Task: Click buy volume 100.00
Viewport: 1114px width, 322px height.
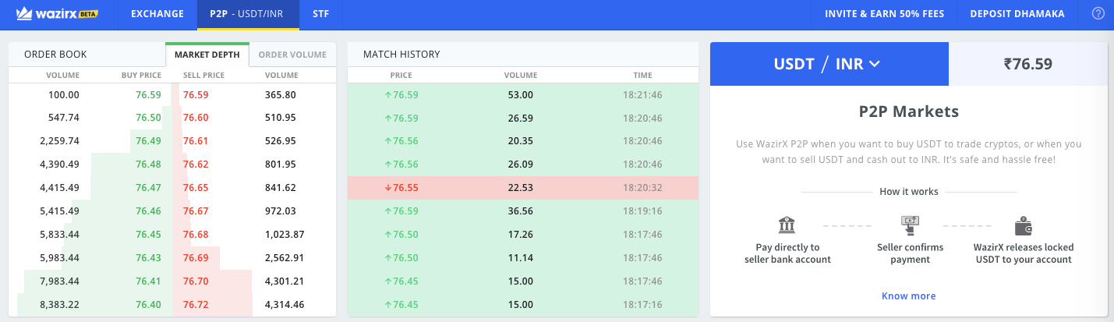Action: 64,95
